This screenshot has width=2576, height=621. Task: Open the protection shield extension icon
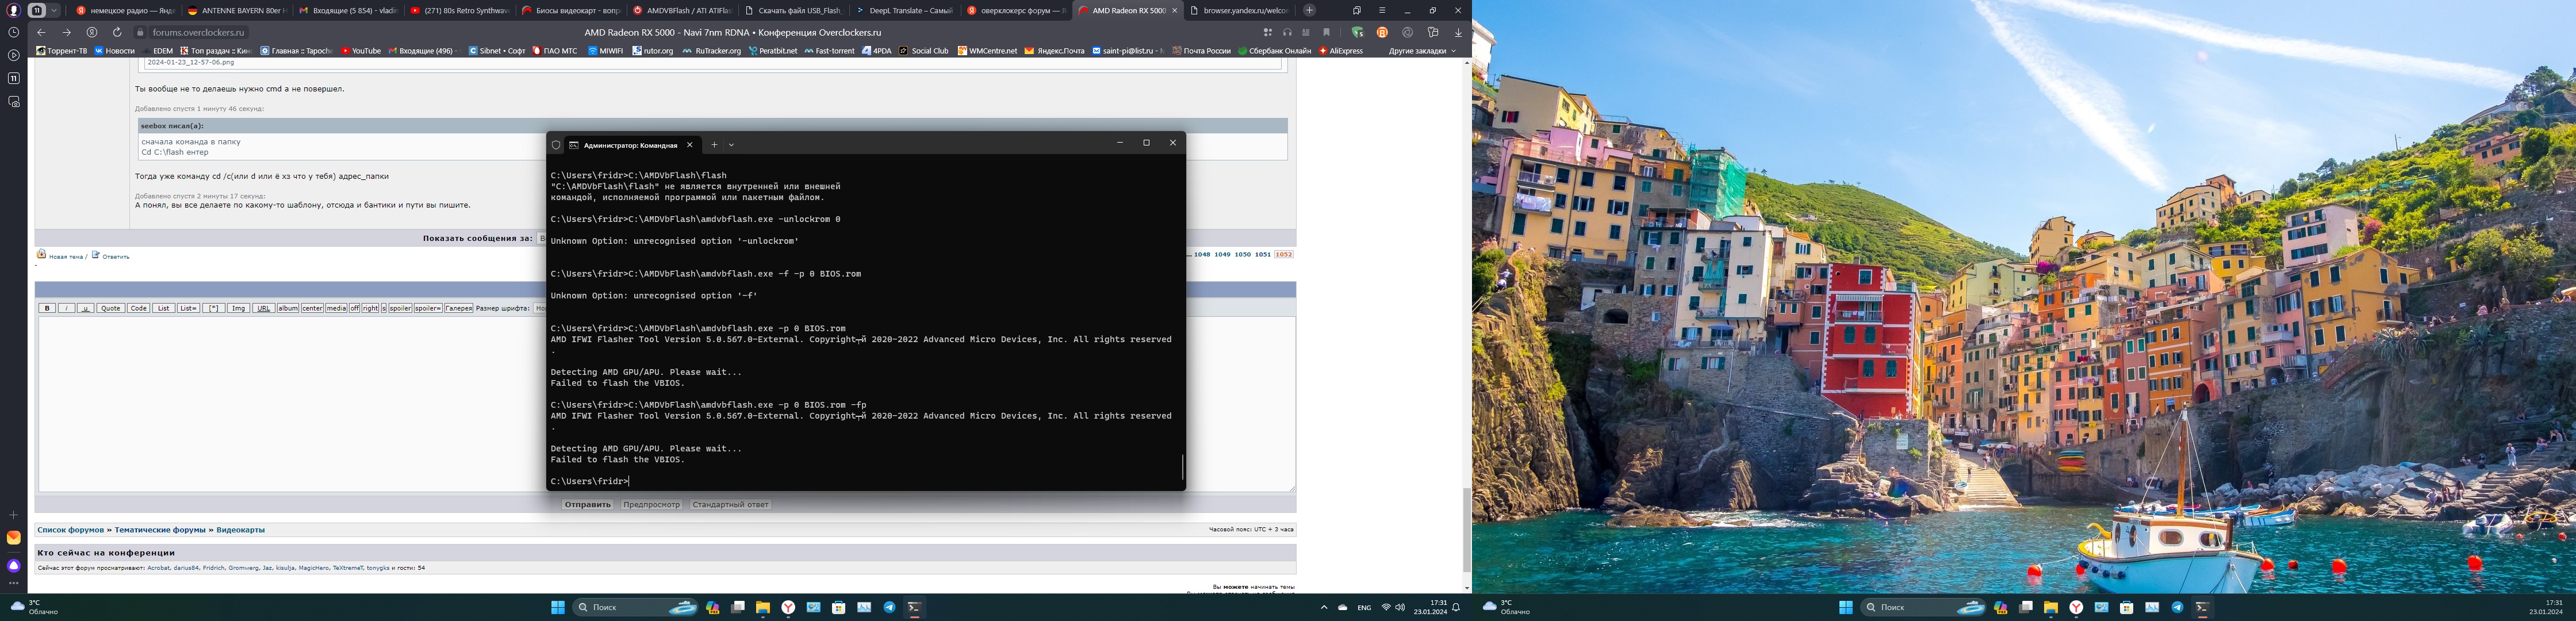point(1357,32)
